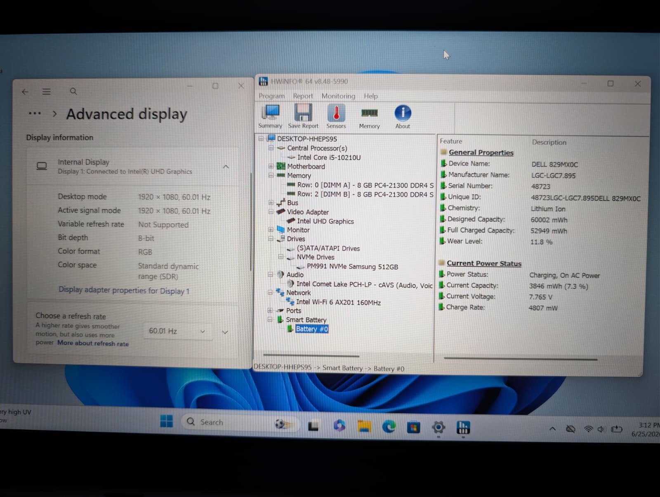
Task: Open Copilot icon on the taskbar
Action: pos(339,426)
